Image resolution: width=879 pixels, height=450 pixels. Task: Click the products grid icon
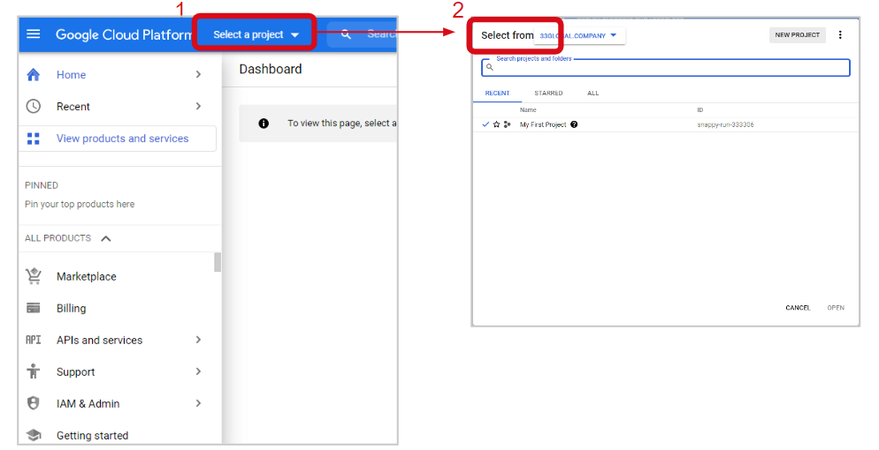[x=33, y=139]
